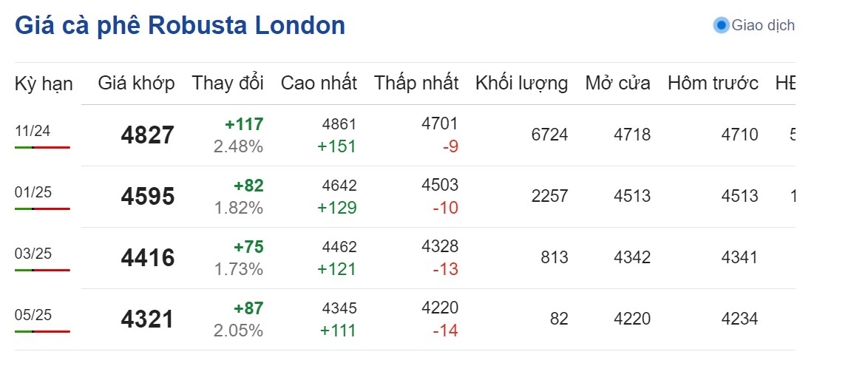Viewport: 848px width, 366px height.
Task: Click the price range bar under 05/25
Action: pyautogui.click(x=42, y=331)
